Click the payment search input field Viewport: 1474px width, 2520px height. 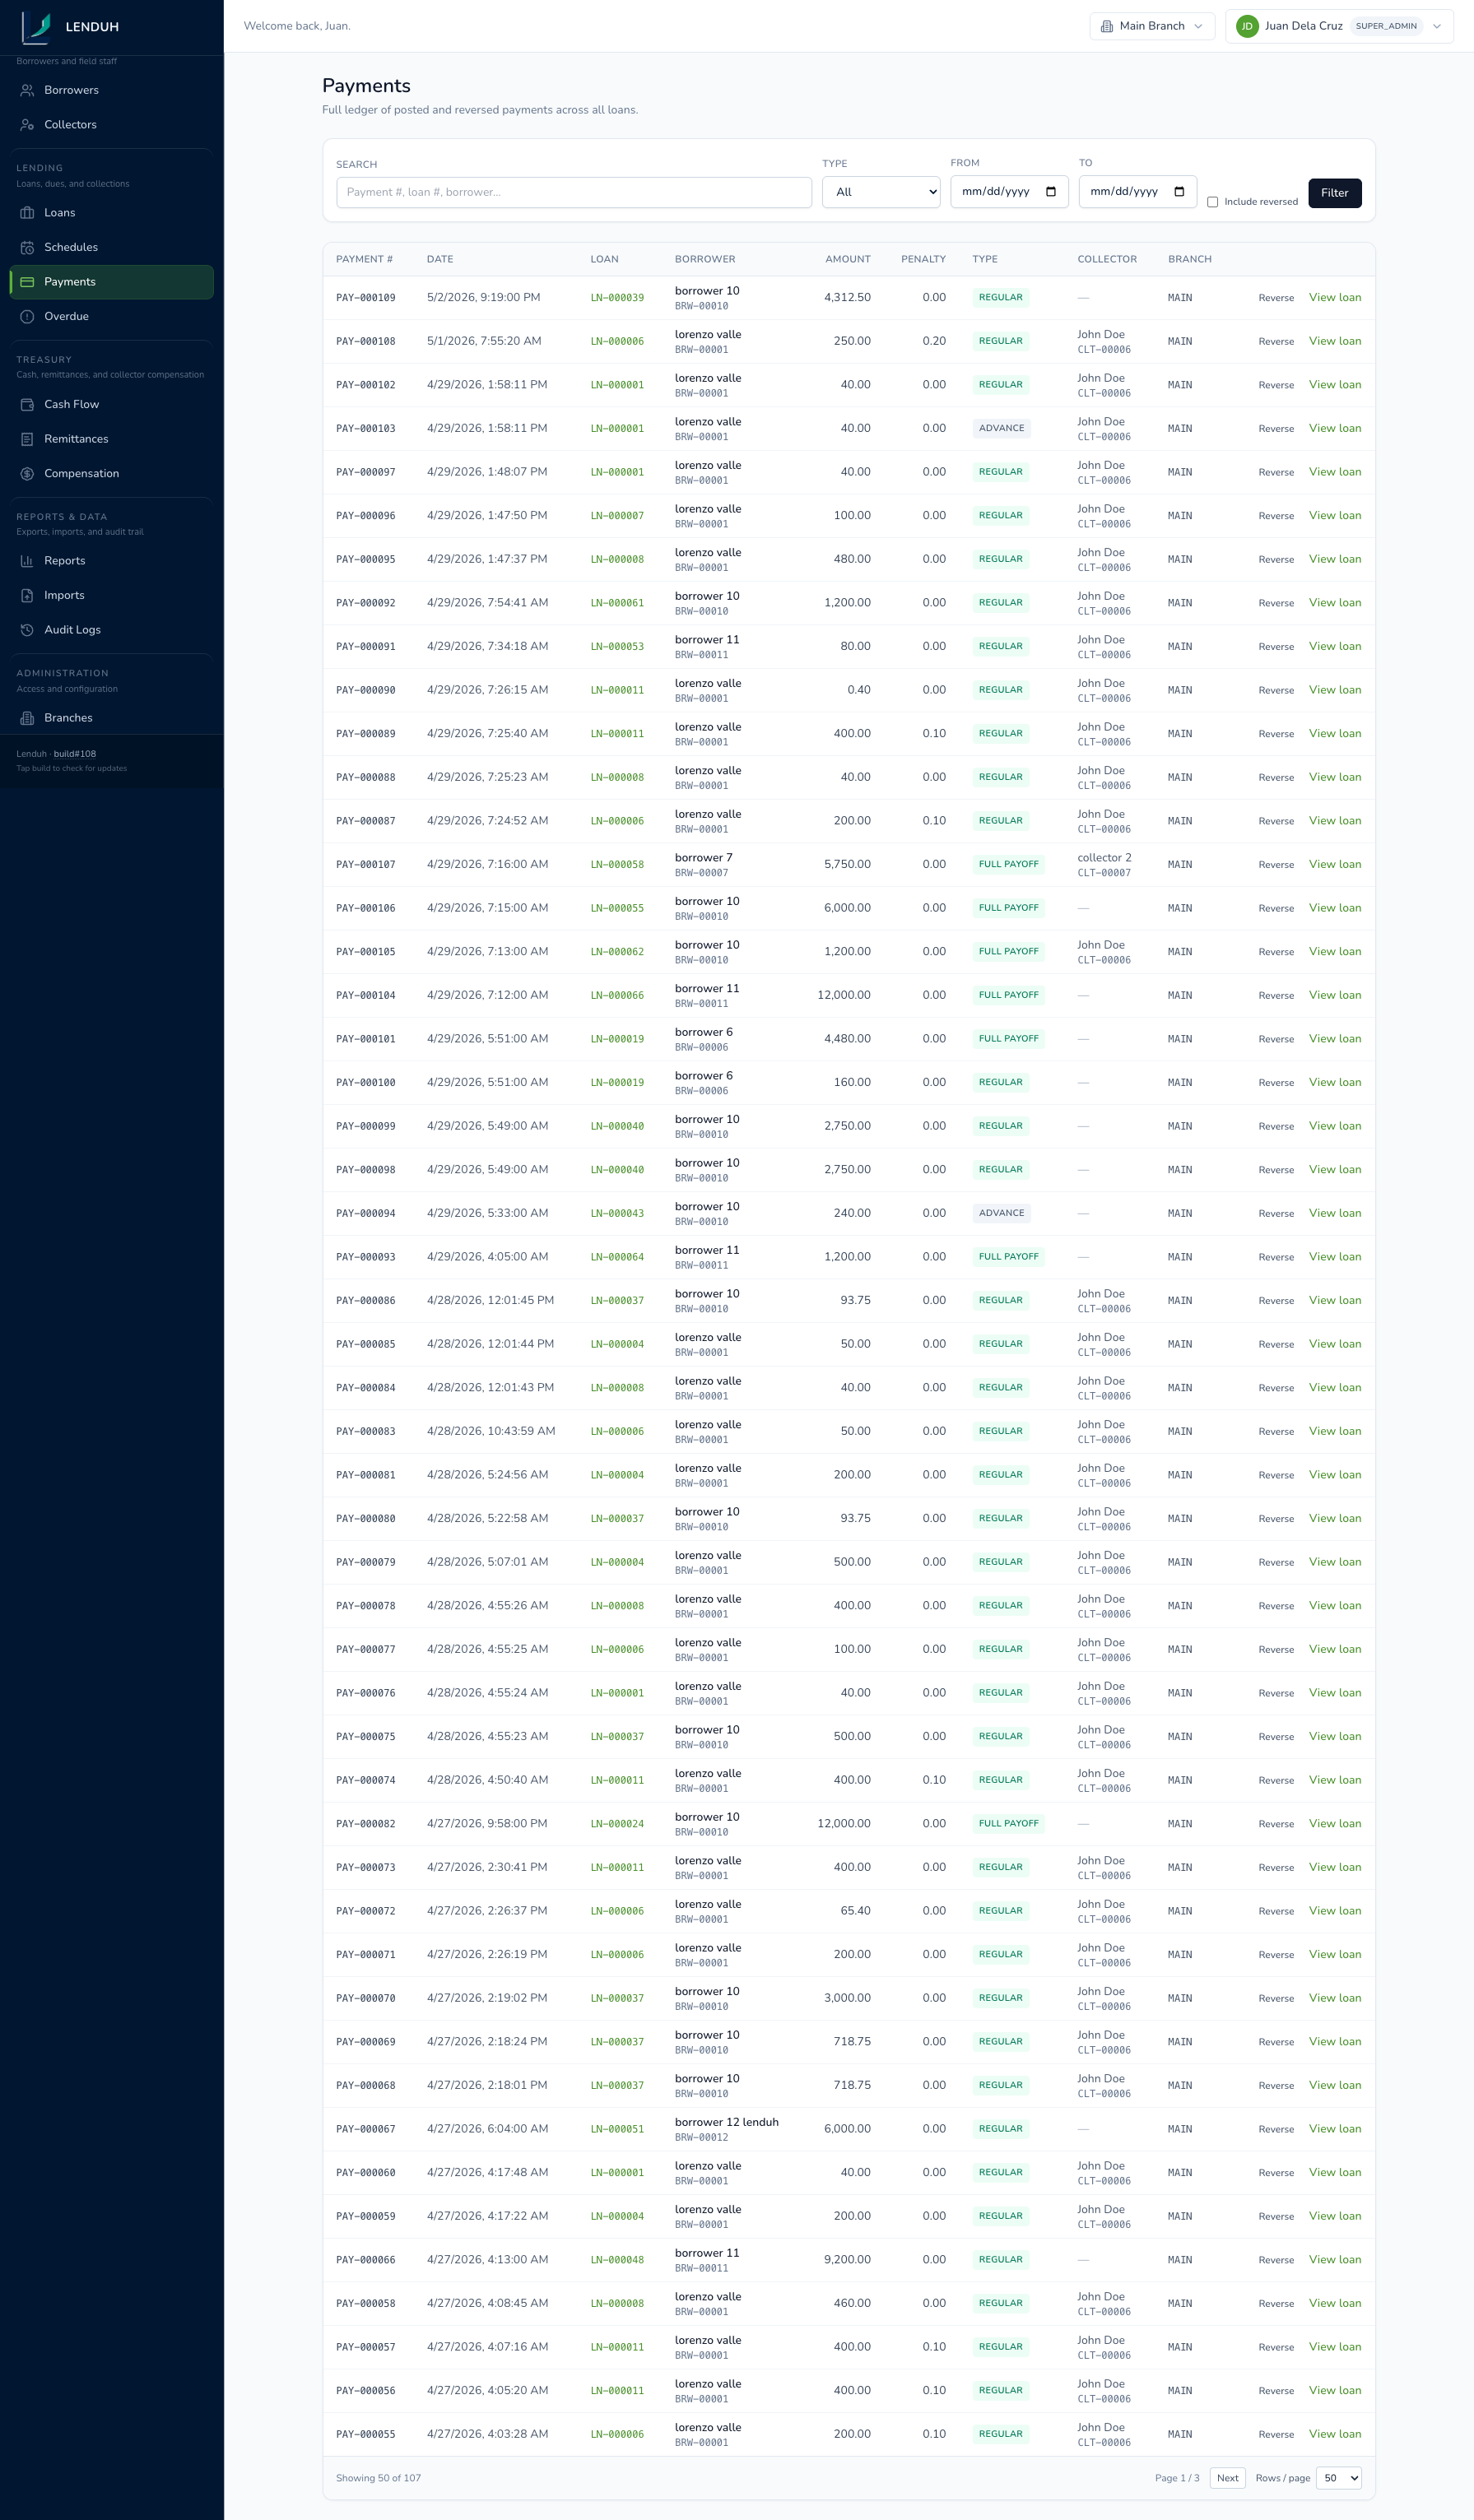(x=574, y=192)
